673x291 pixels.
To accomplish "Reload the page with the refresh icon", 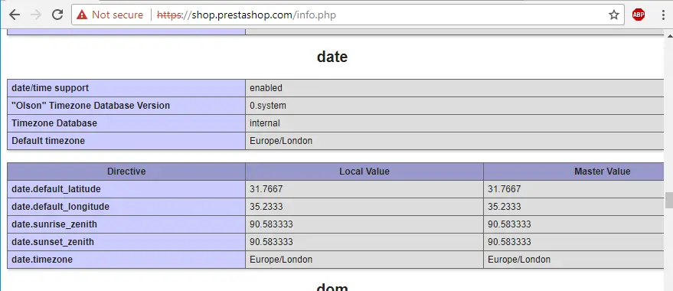I will pos(57,15).
